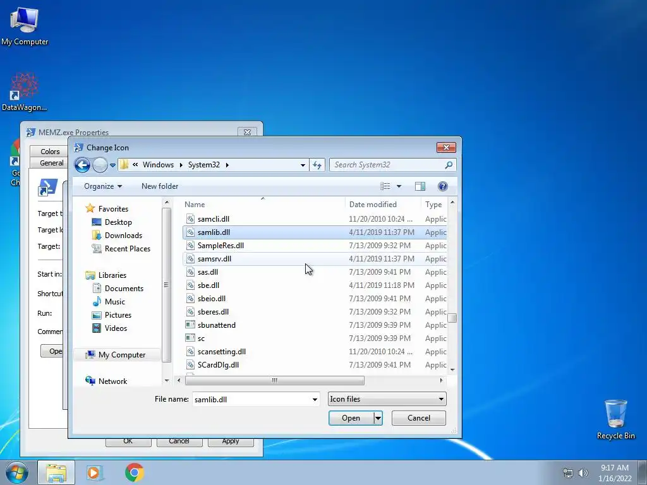This screenshot has width=647, height=485.
Task: Show the preview pane
Action: click(x=420, y=186)
